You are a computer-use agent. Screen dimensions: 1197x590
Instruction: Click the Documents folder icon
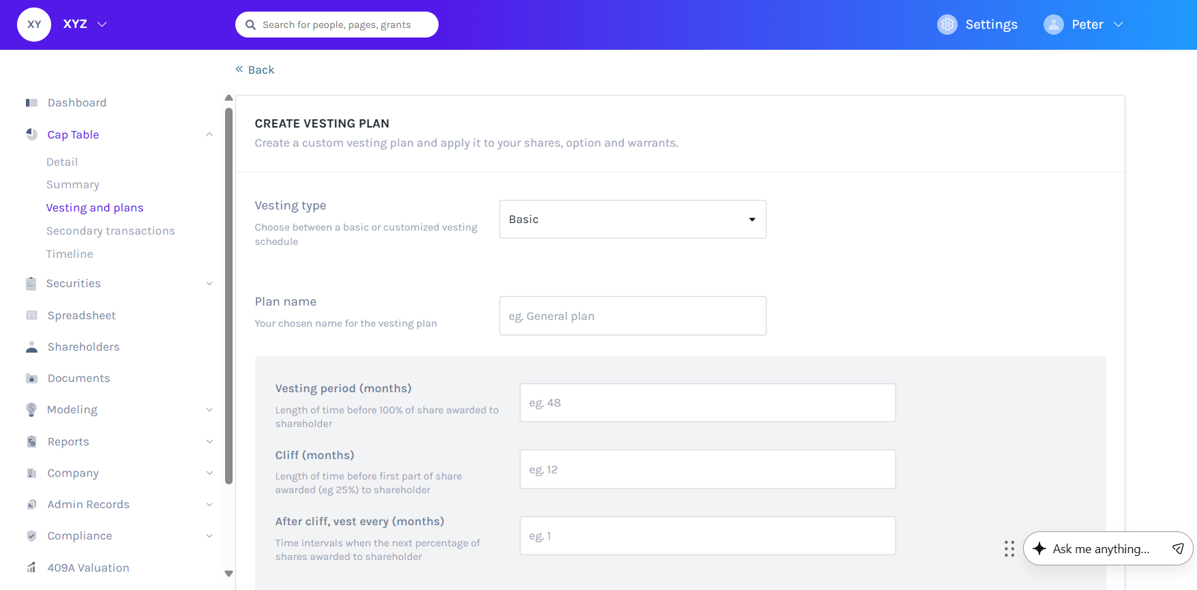pyautogui.click(x=31, y=379)
